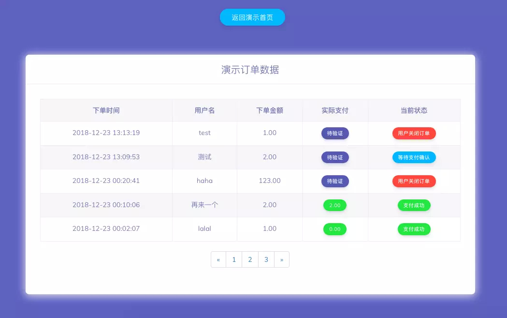This screenshot has height=318, width=507.
Task: Click 支付成功 badge in lalal row
Action: point(414,229)
